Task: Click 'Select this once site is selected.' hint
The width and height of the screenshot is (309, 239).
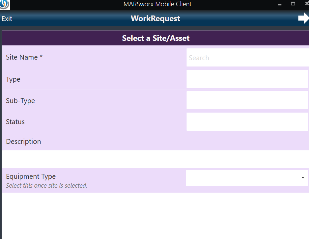Action: pos(46,185)
